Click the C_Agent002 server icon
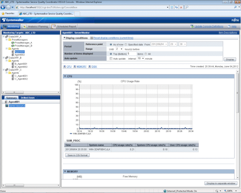 coord(13,79)
